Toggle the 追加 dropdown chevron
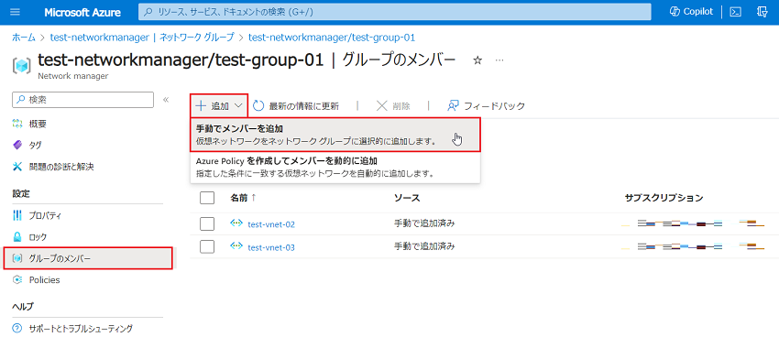779x348 pixels. (238, 105)
